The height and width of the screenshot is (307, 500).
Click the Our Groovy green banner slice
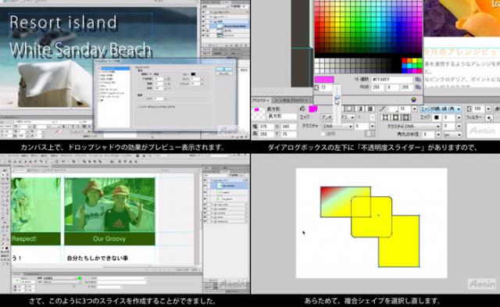(109, 239)
